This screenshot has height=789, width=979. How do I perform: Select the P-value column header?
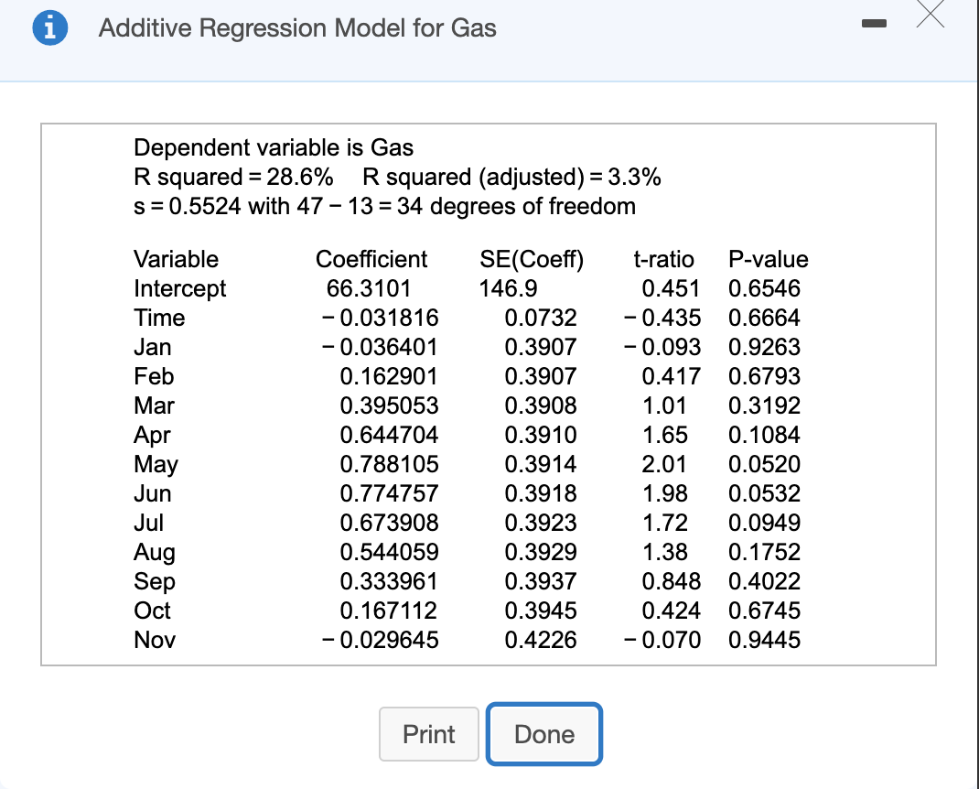[769, 259]
